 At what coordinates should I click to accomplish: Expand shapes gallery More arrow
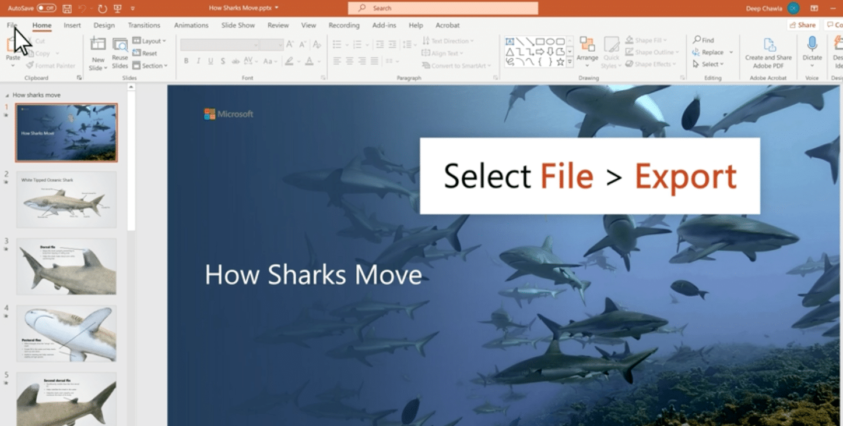pos(570,62)
